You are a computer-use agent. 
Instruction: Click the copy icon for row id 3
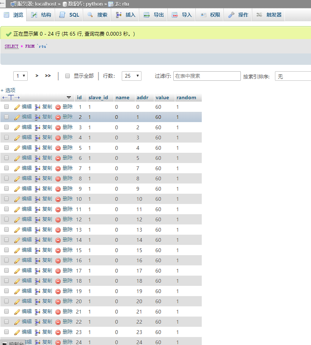[38, 128]
